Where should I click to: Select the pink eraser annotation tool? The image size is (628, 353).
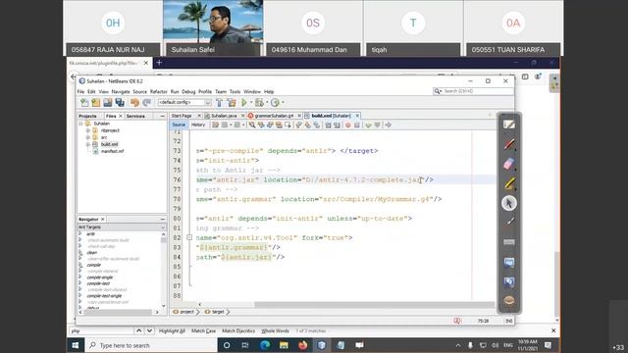[509, 164]
